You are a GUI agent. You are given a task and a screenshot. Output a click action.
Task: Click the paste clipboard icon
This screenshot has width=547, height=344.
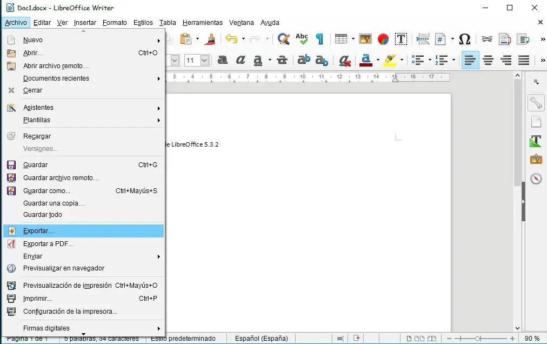point(186,39)
